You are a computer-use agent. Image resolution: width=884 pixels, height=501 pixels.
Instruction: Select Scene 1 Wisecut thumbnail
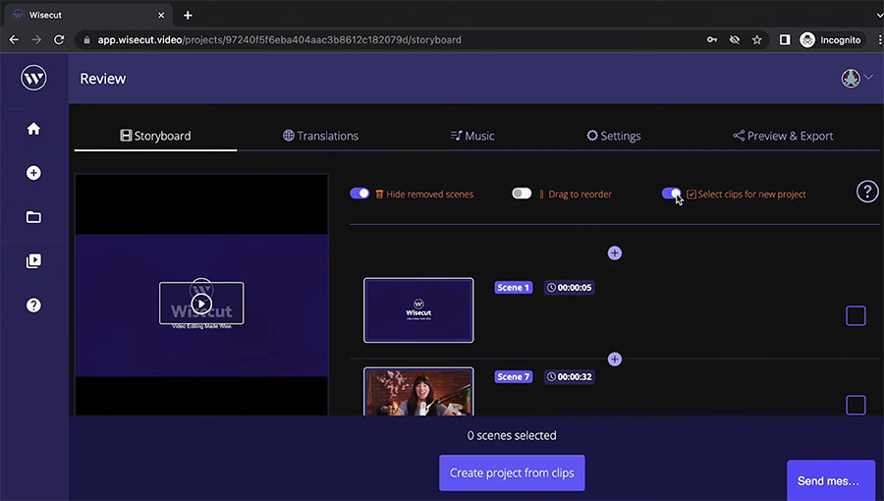coord(418,310)
